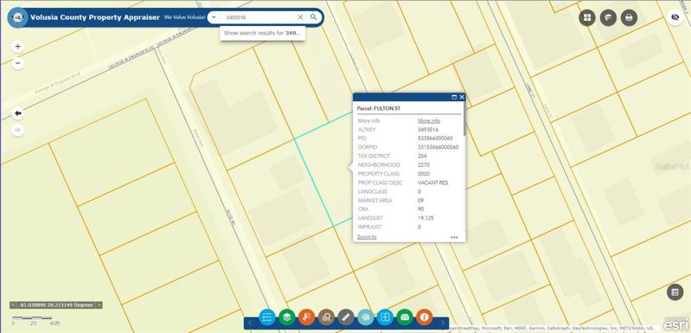Viewport: 691px width, 333px height.
Task: Click the Volusia County logo
Action: tap(18, 17)
